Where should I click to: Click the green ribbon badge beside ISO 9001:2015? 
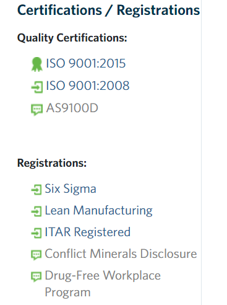37,64
